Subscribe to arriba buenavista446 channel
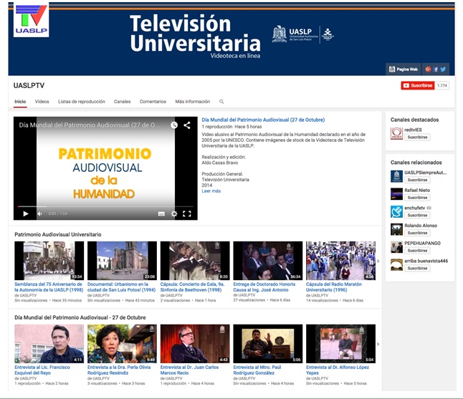This screenshot has height=399, width=463. click(418, 268)
